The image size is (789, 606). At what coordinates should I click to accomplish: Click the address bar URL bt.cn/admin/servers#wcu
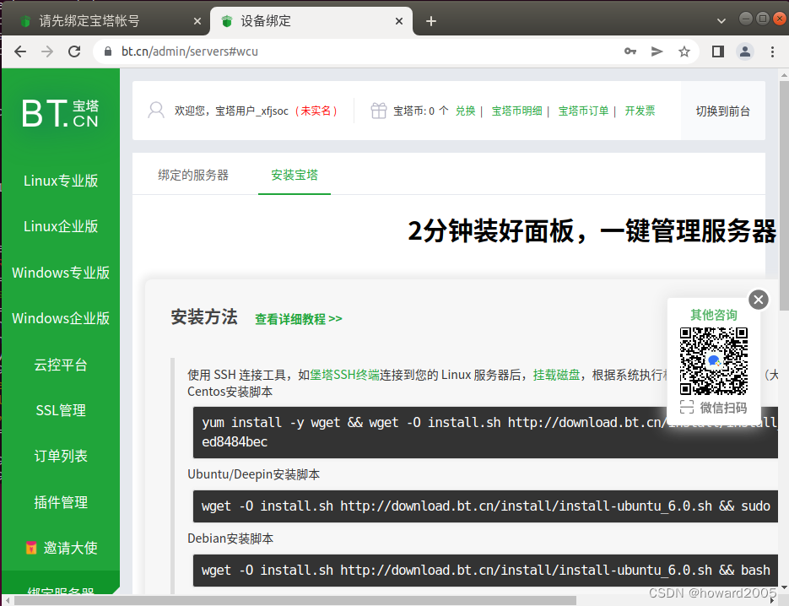[x=190, y=51]
